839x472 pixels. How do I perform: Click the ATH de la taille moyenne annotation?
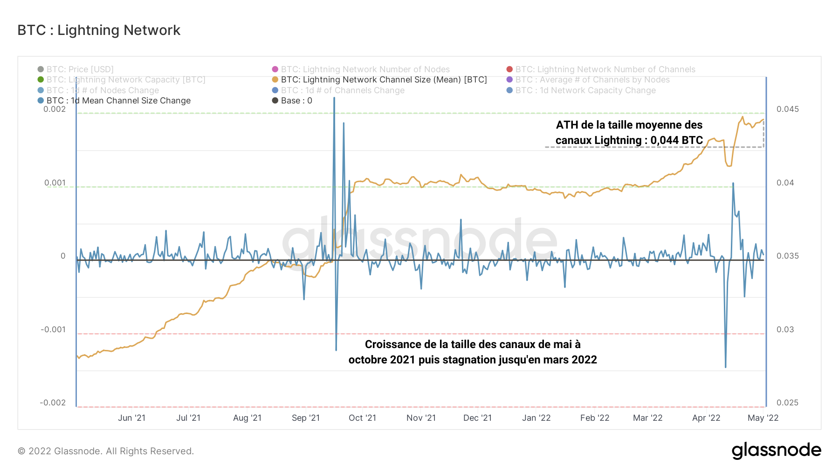coord(629,133)
